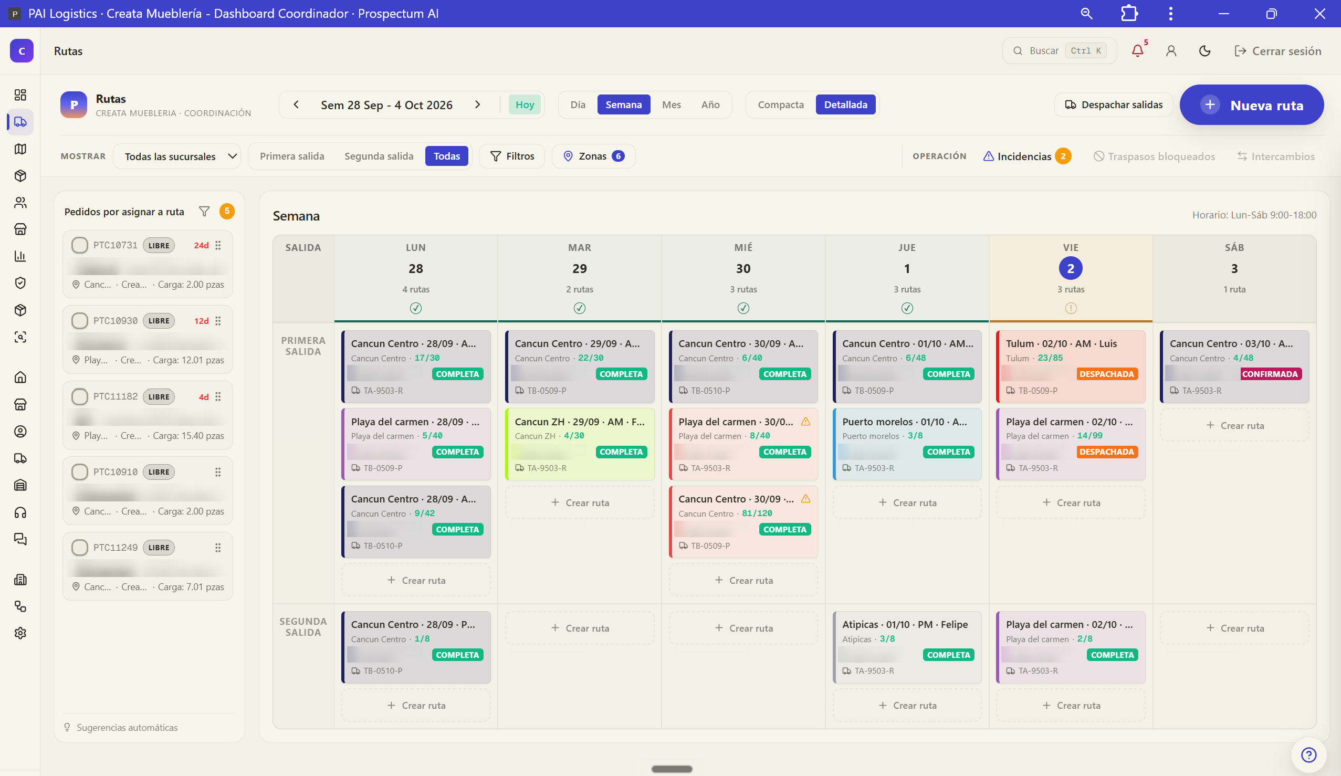Open the routes truck icon in sidebar

pyautogui.click(x=20, y=122)
